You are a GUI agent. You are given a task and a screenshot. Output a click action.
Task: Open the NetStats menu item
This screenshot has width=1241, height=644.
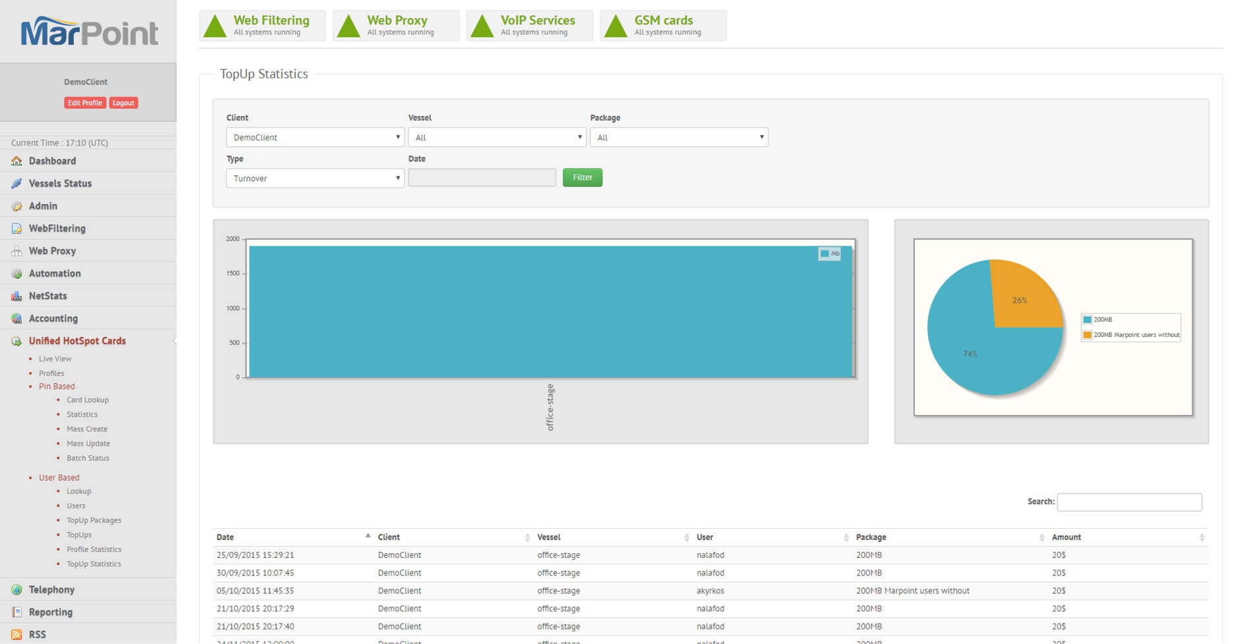(47, 296)
